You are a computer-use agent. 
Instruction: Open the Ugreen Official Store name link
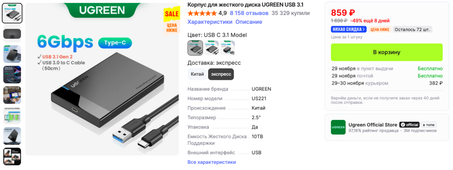373,125
